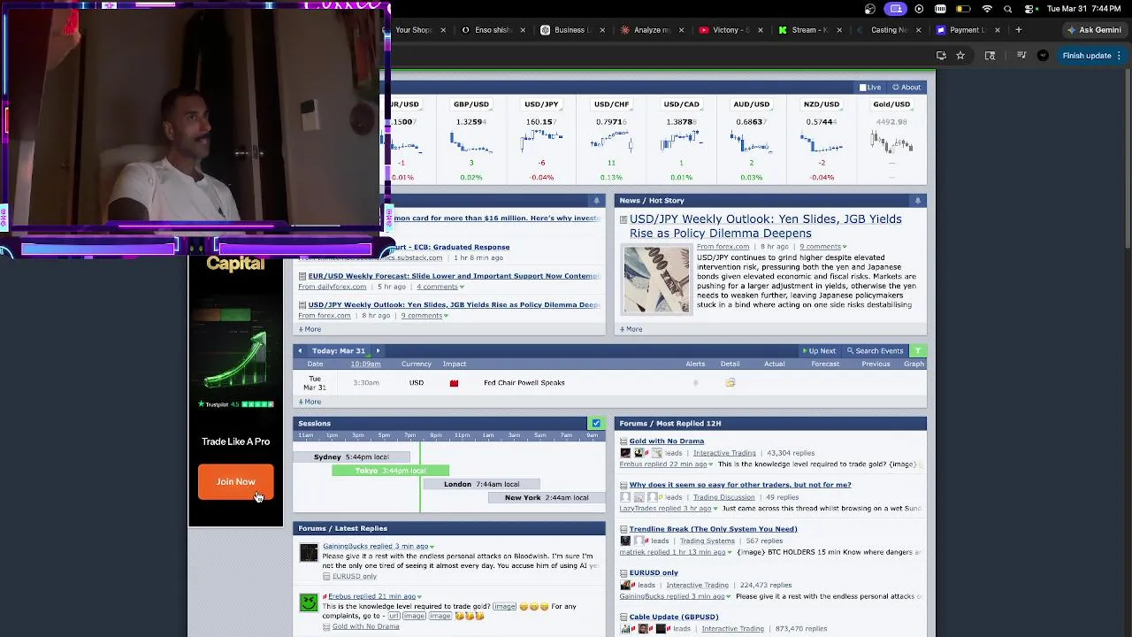Screen dimensions: 1132x637
Task: Open the Cable Update (GBPUSD) thread
Action: [674, 617]
